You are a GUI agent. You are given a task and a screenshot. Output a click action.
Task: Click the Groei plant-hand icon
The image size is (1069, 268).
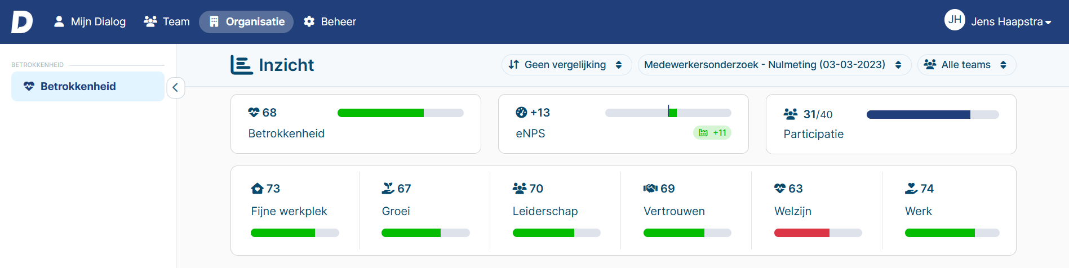pos(388,188)
